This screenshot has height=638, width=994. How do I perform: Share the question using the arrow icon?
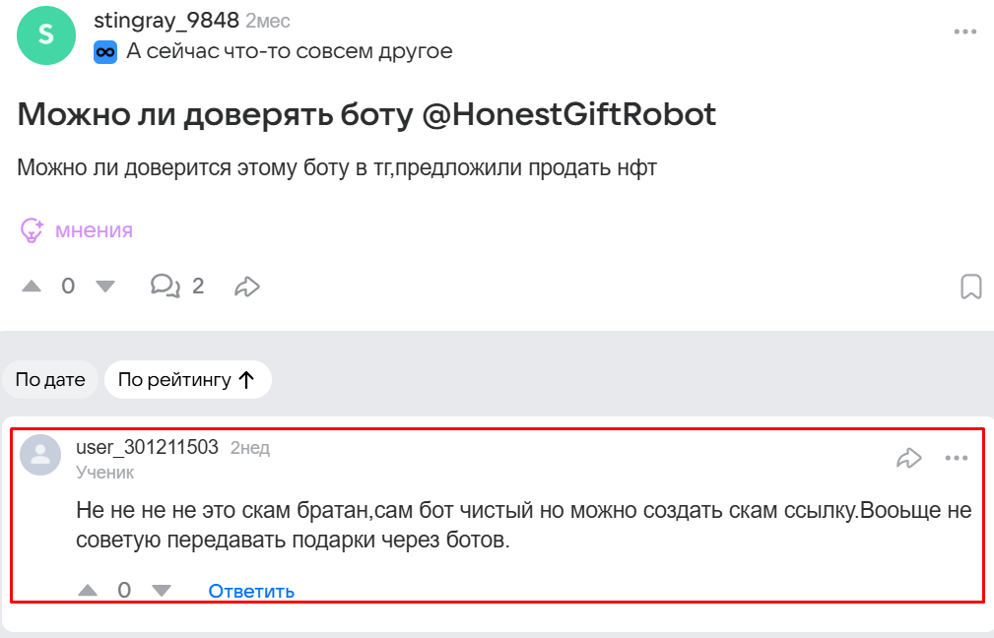pyautogui.click(x=246, y=287)
